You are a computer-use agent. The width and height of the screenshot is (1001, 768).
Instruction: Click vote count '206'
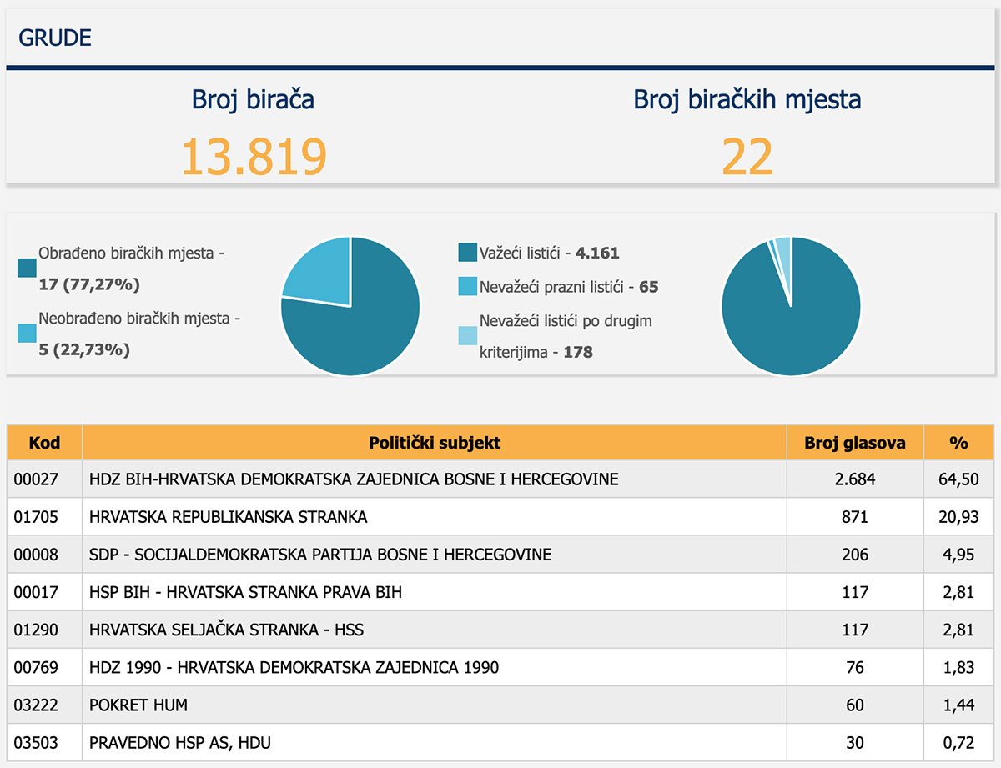(855, 555)
